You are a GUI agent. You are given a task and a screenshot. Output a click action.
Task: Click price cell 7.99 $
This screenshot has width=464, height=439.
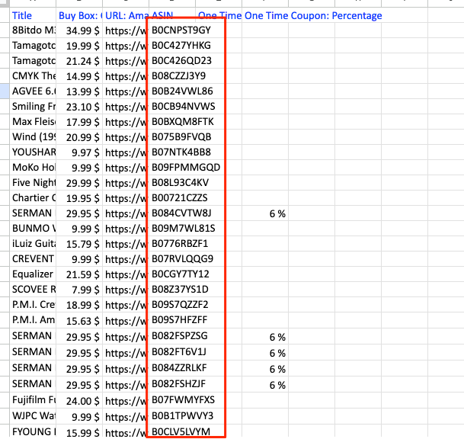pos(79,290)
